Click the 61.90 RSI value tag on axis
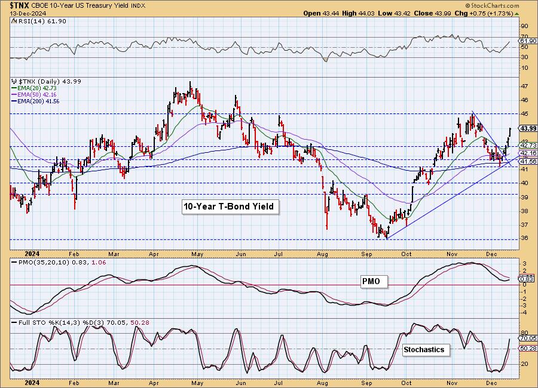 click(528, 41)
